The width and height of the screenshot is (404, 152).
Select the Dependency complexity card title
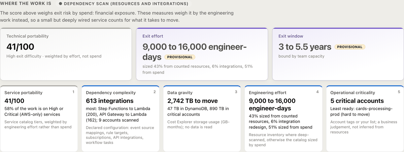tap(111, 93)
